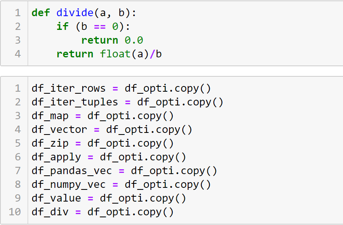Click line number 10 in second cell
Image resolution: width=343 pixels, height=225 pixels.
[15, 212]
